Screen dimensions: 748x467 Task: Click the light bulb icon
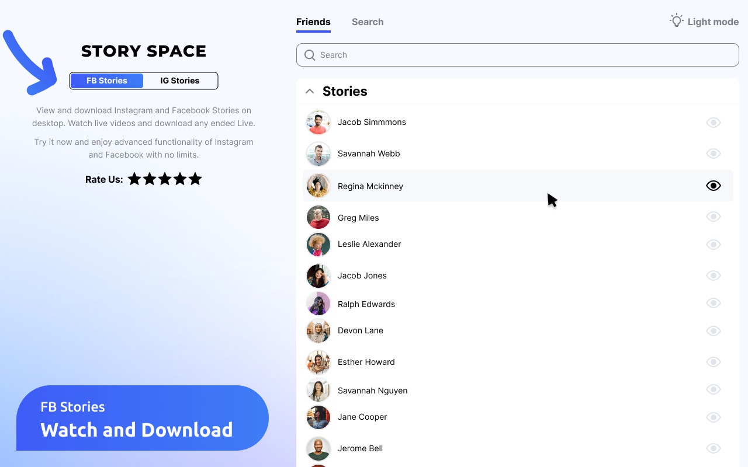pos(677,20)
